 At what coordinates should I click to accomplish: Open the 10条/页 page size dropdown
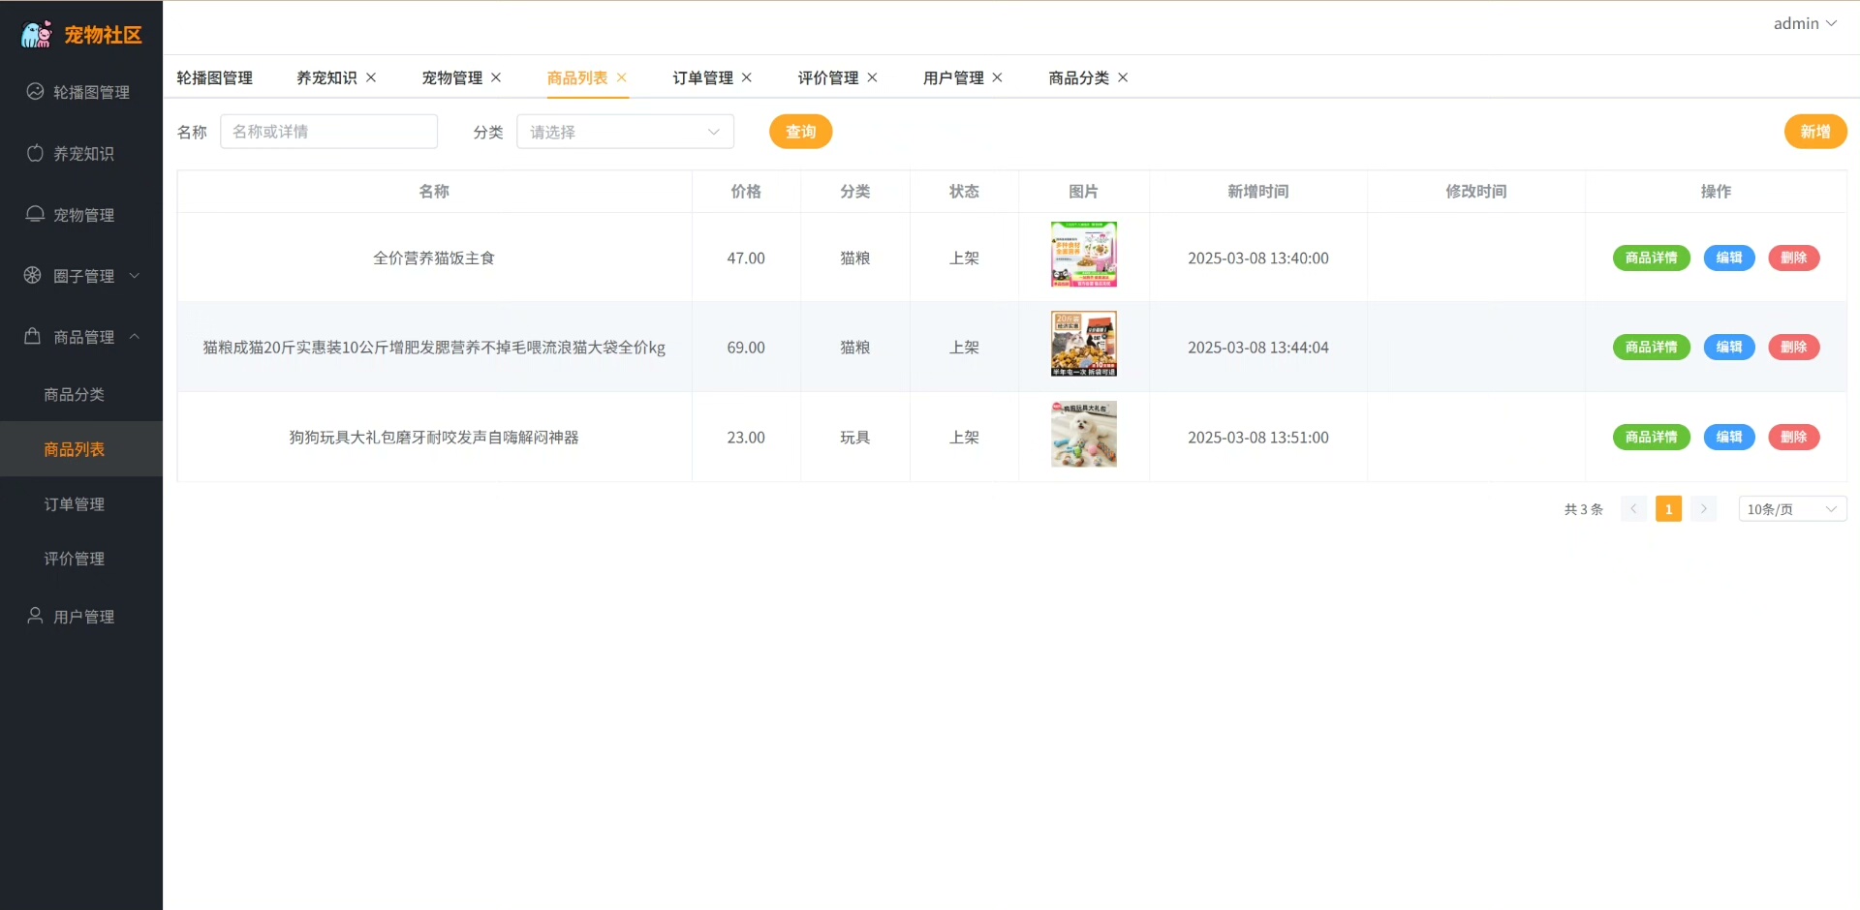[x=1791, y=509]
